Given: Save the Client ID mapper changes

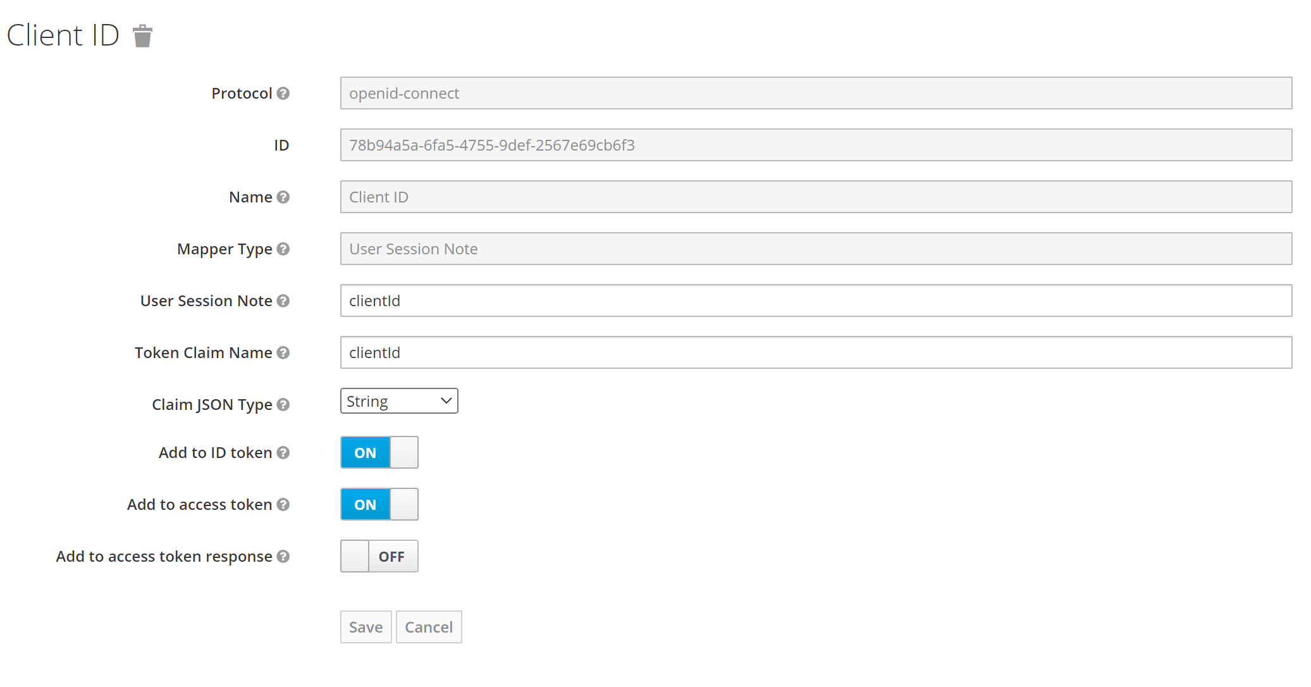Looking at the screenshot, I should coord(366,626).
